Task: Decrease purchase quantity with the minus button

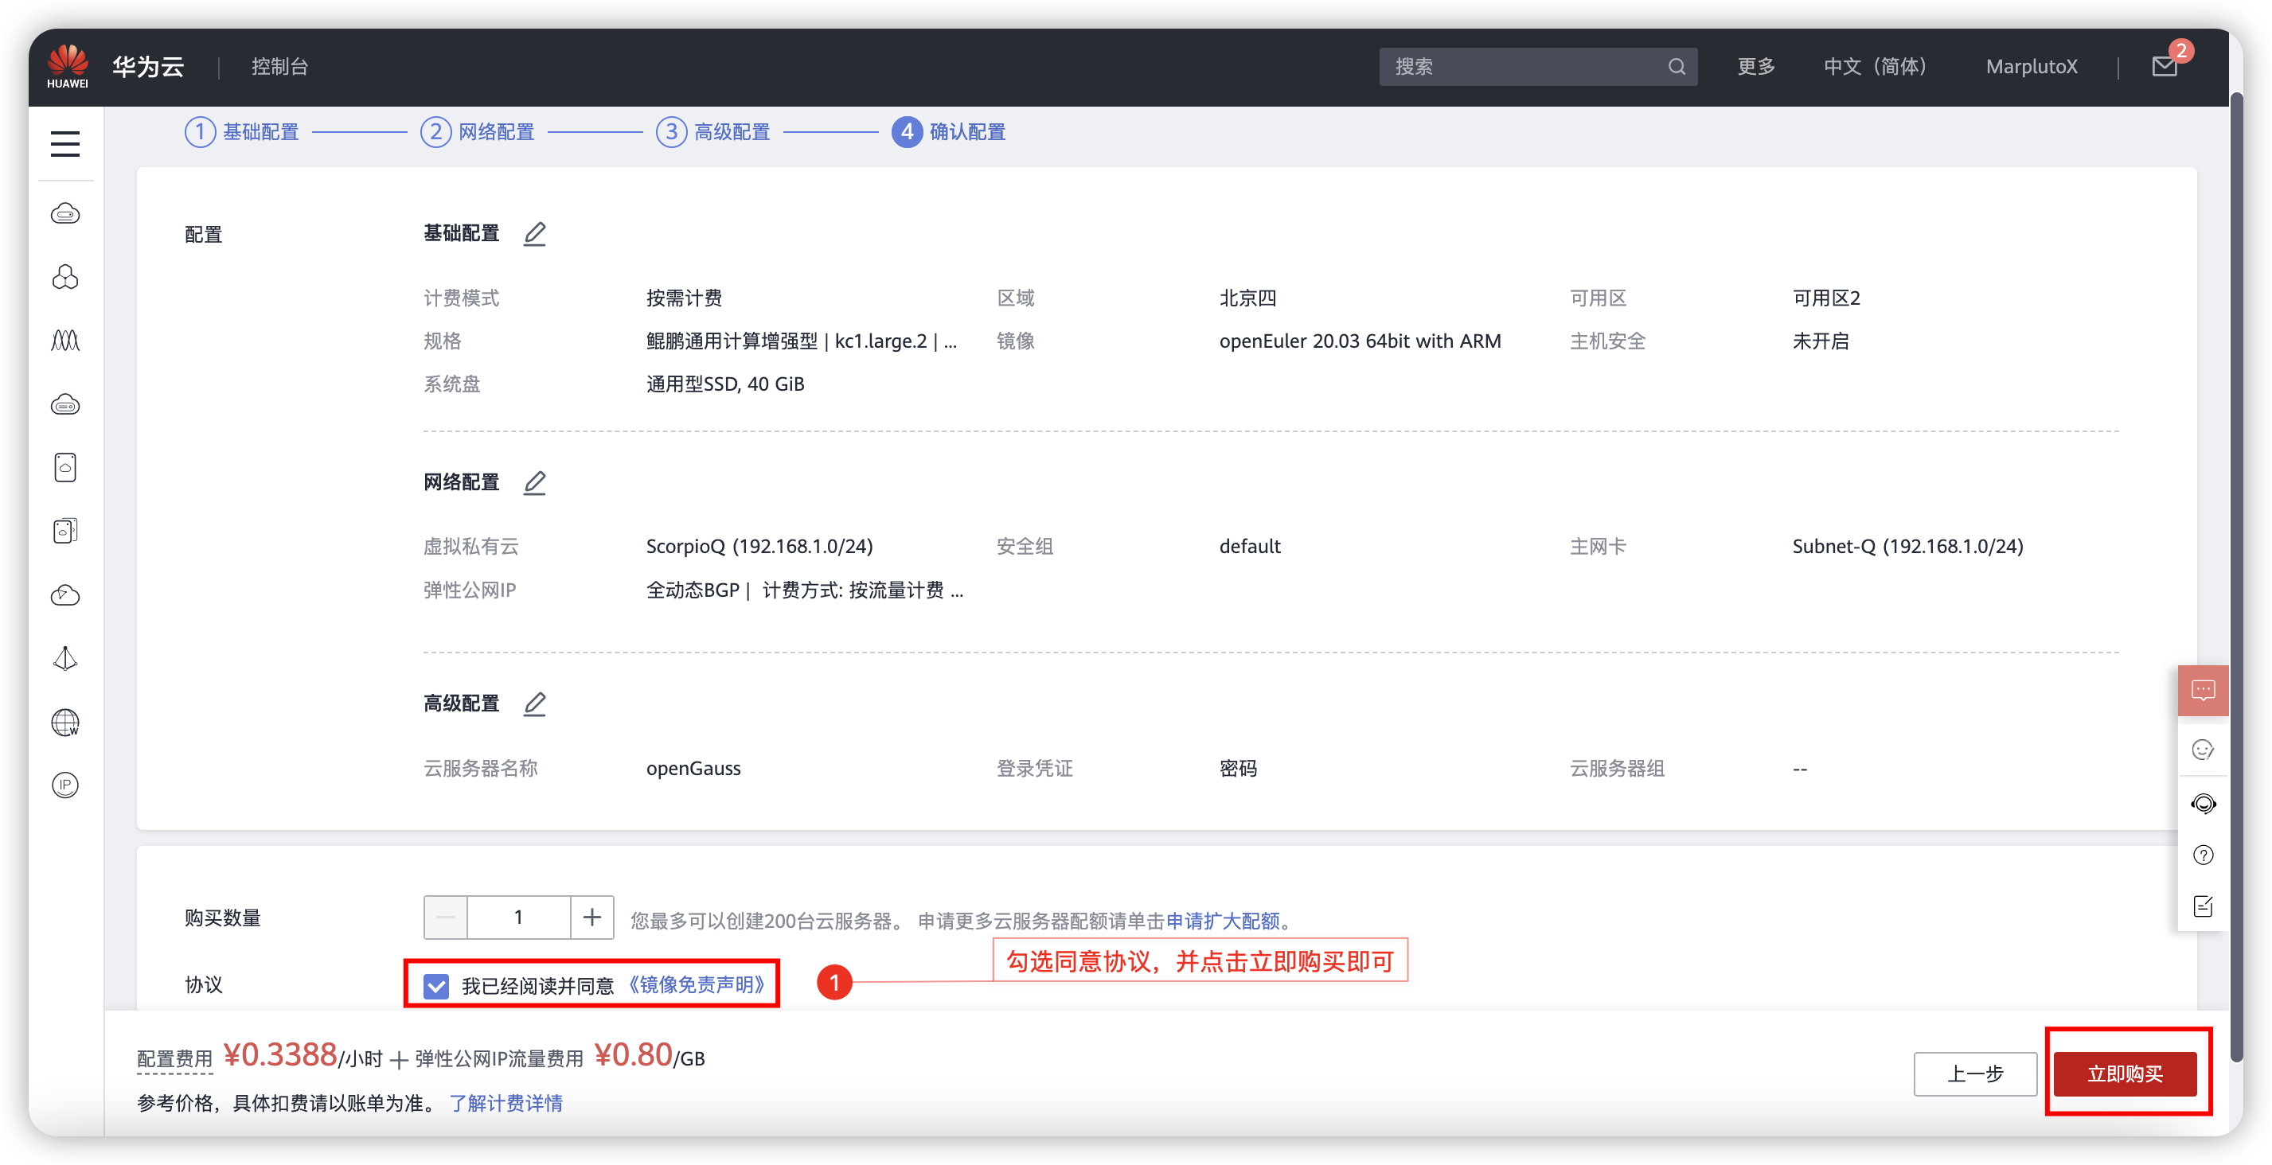Action: (445, 918)
